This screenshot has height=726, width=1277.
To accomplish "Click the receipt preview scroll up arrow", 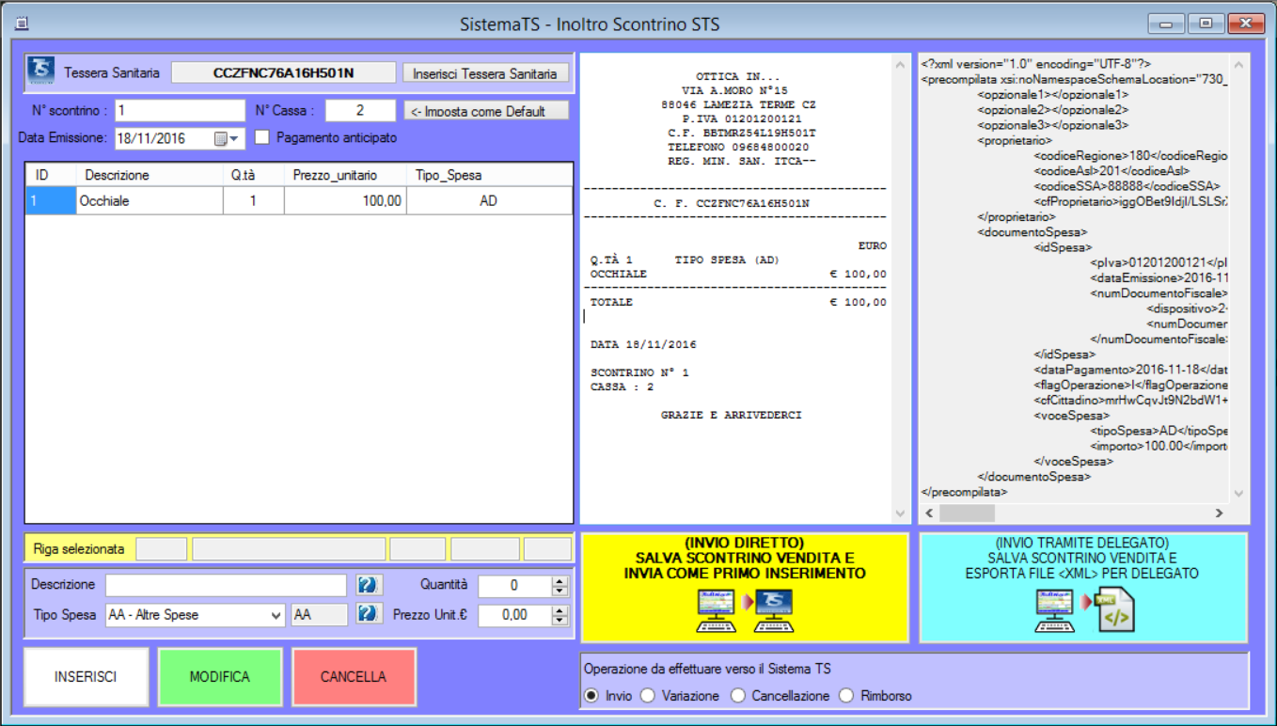I will [900, 65].
